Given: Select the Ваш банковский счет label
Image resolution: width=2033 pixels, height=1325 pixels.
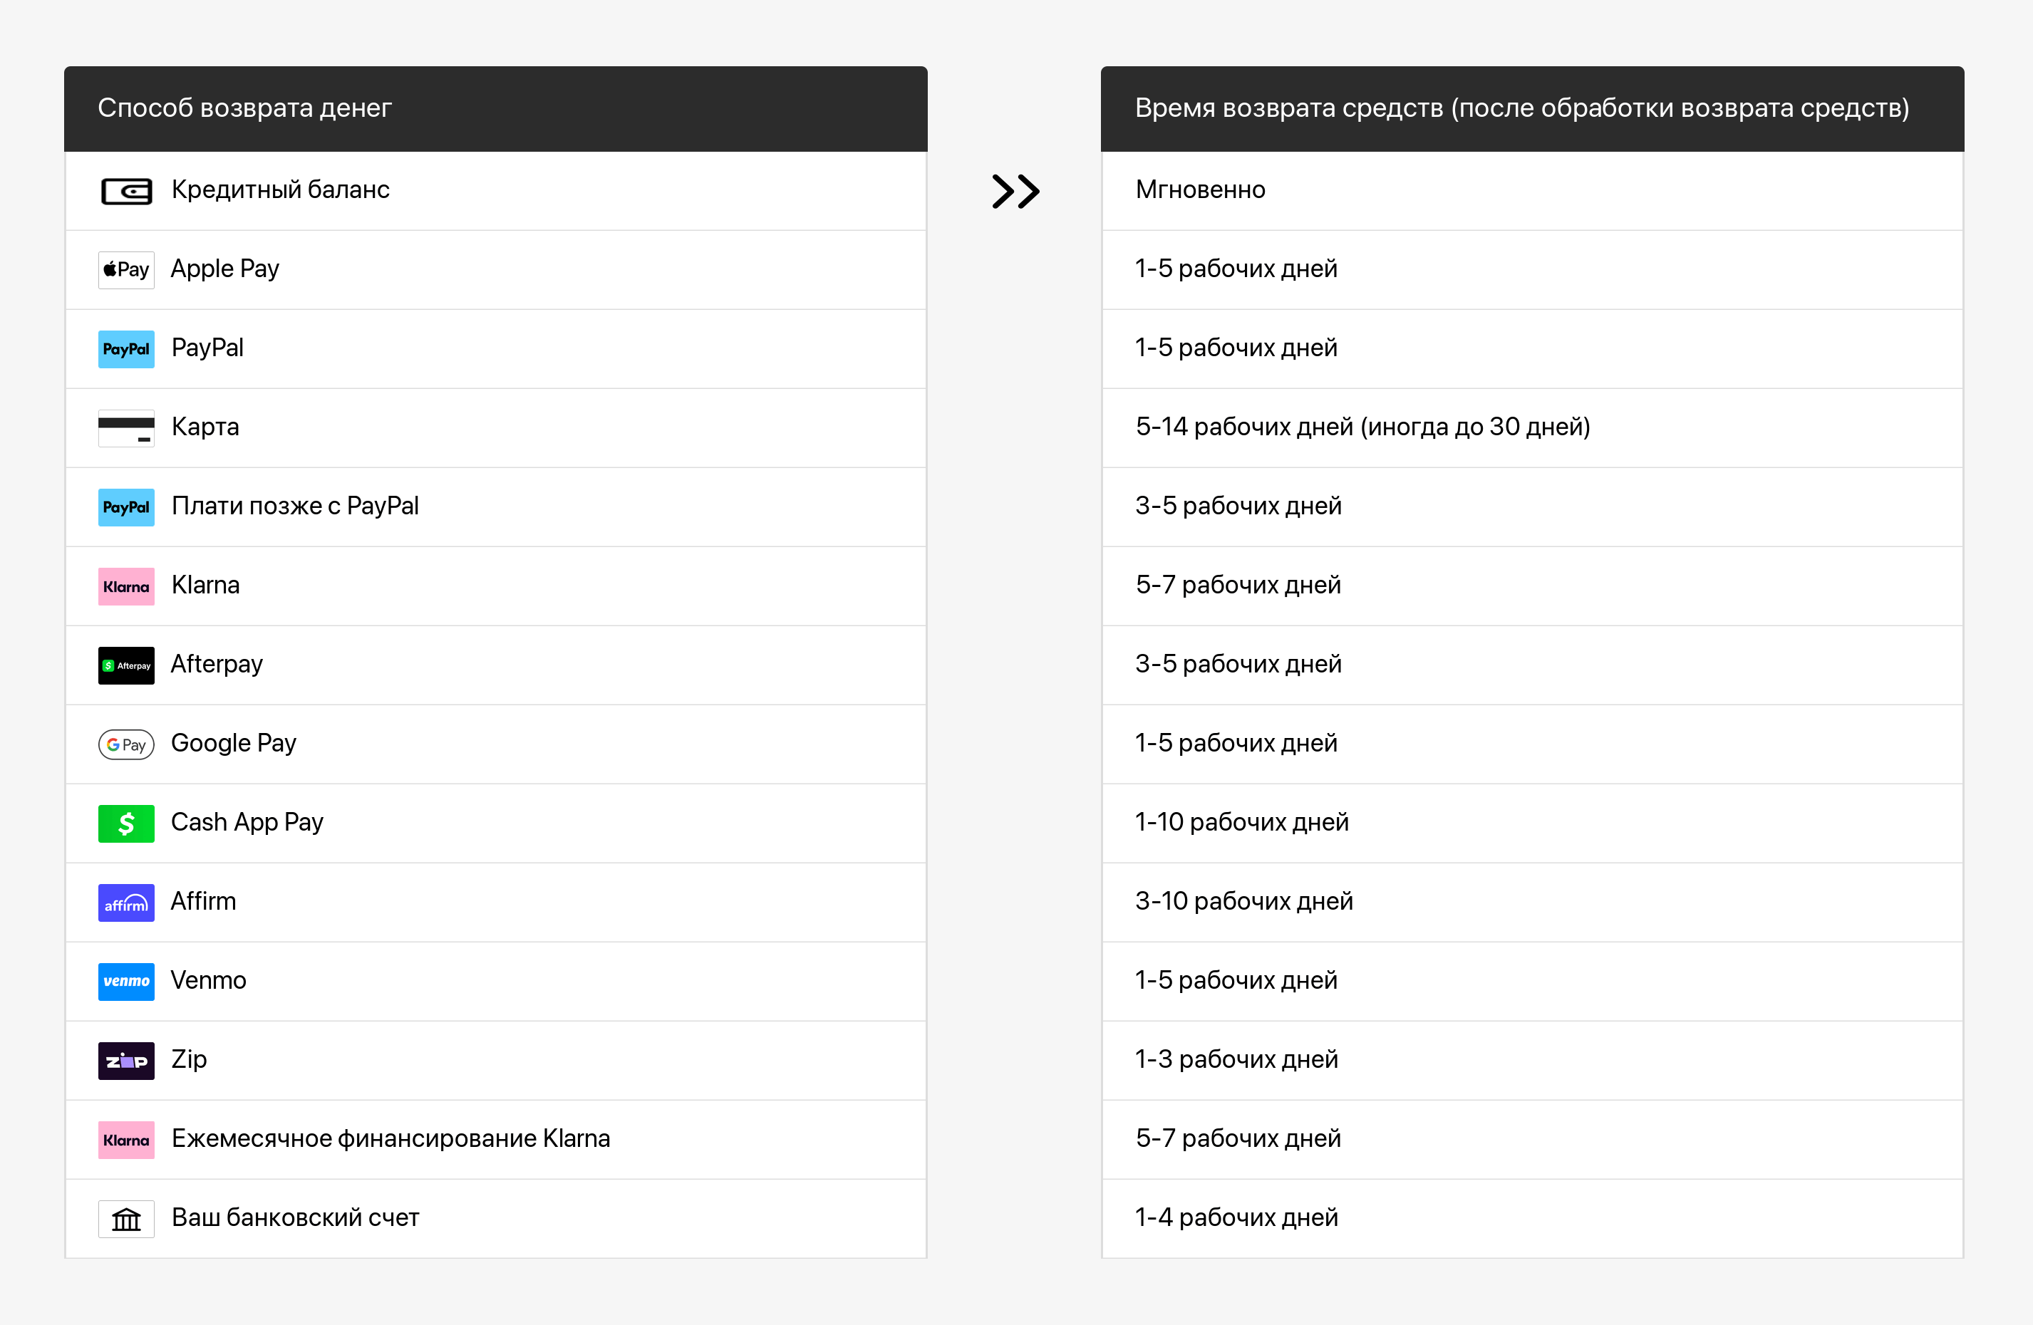Looking at the screenshot, I should pos(295,1217).
